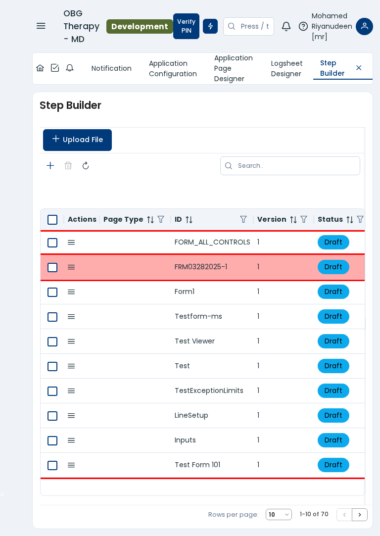The width and height of the screenshot is (380, 536).
Task: Go to next page of results
Action: pos(360,515)
